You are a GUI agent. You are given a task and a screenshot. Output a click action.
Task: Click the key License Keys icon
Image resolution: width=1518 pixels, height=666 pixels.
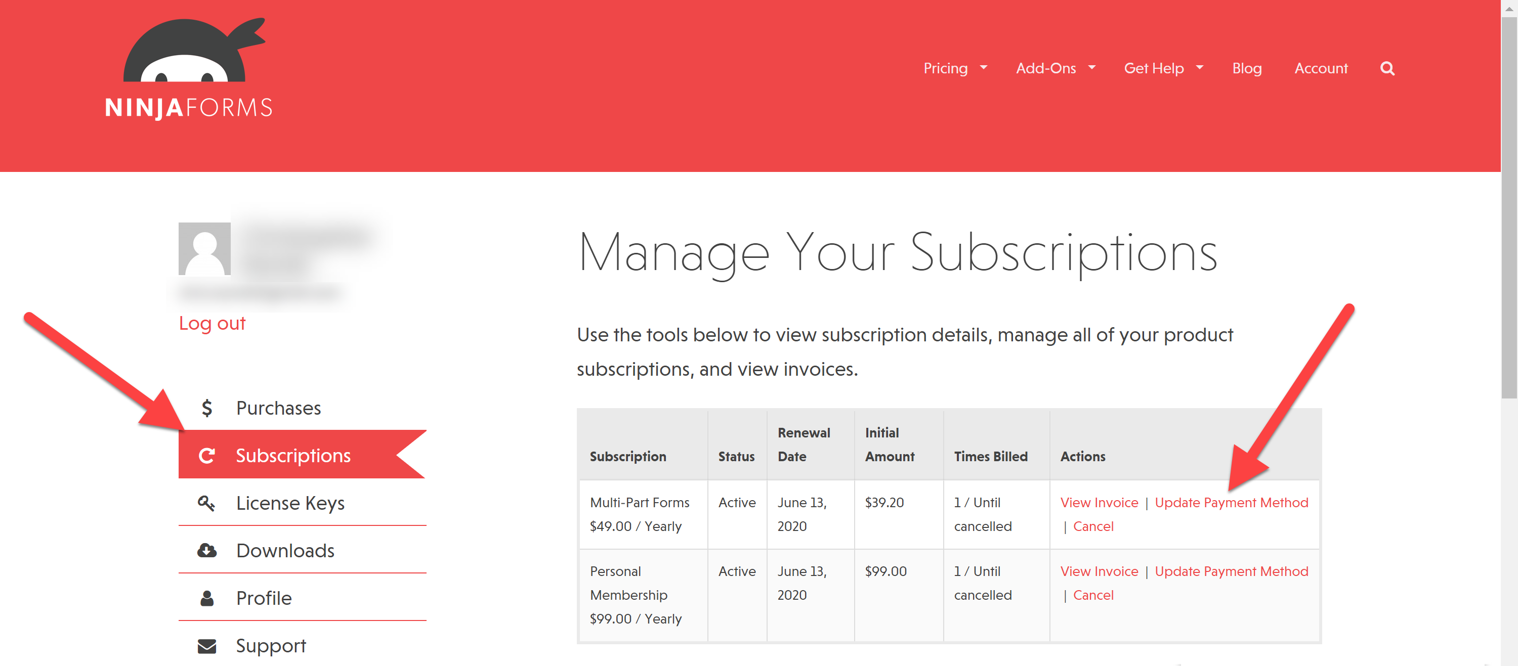point(206,503)
